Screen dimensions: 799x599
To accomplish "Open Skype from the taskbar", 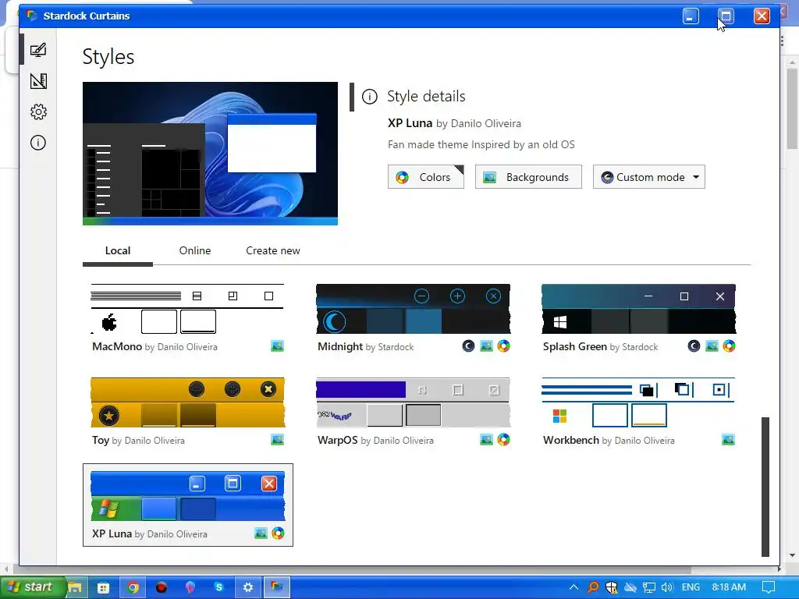I will coord(219,587).
